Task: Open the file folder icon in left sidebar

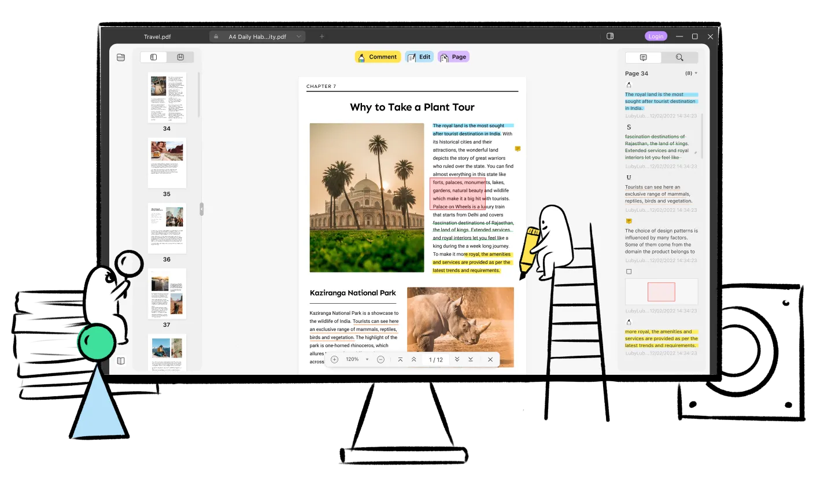Action: click(121, 57)
